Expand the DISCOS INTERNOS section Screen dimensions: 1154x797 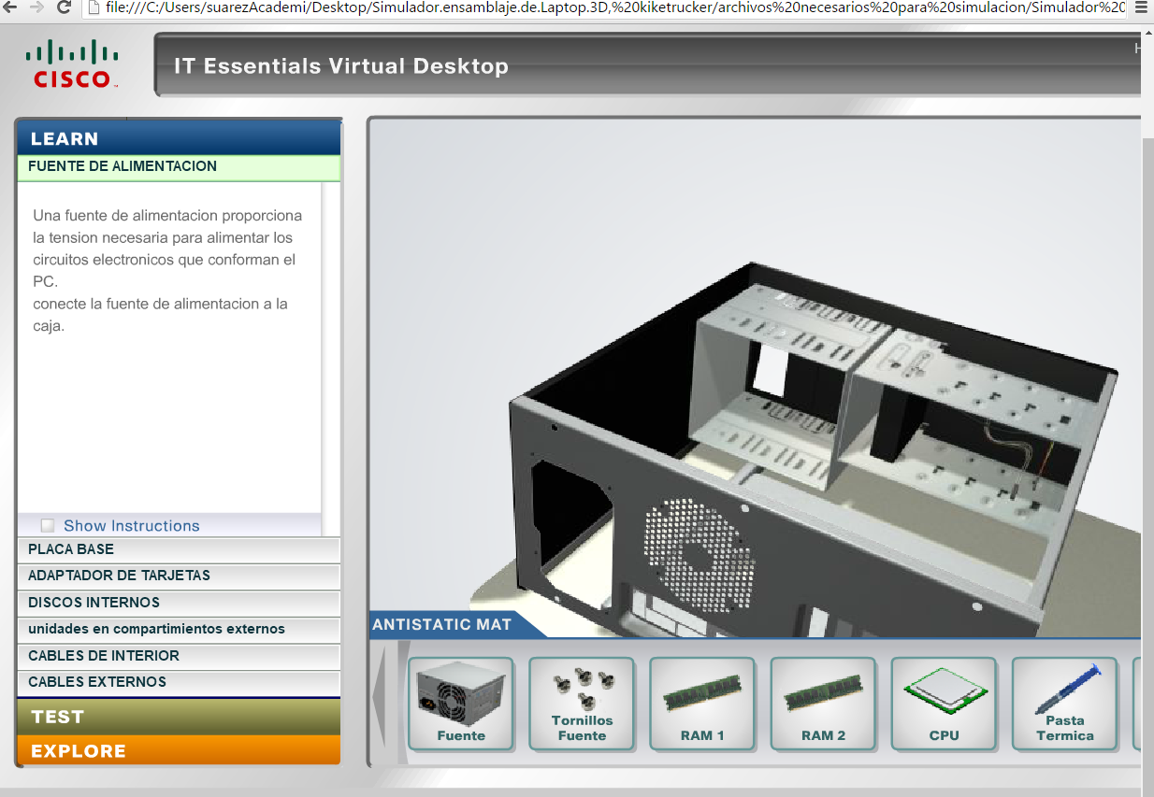coord(178,603)
